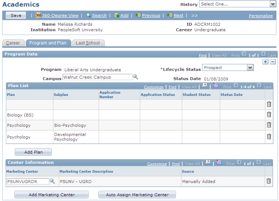The image size is (279, 201).
Task: Click previous arrow in Center Information
Action: (x=239, y=162)
